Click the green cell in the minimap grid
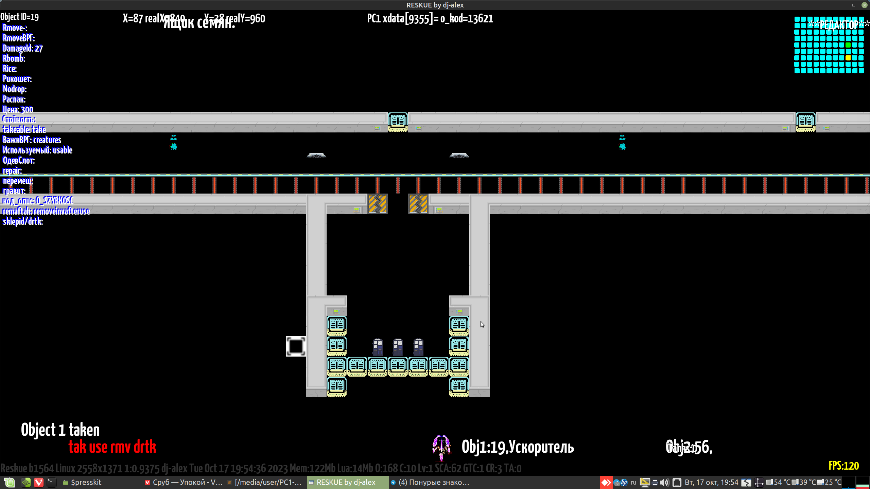The width and height of the screenshot is (870, 489). (848, 45)
